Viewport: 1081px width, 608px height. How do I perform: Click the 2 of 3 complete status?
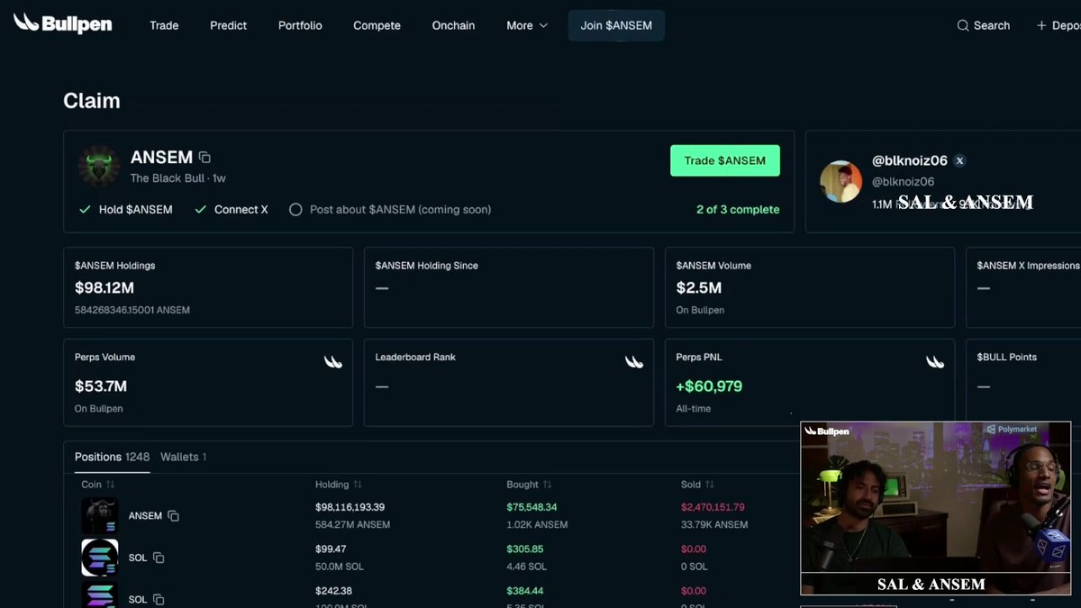(x=738, y=209)
